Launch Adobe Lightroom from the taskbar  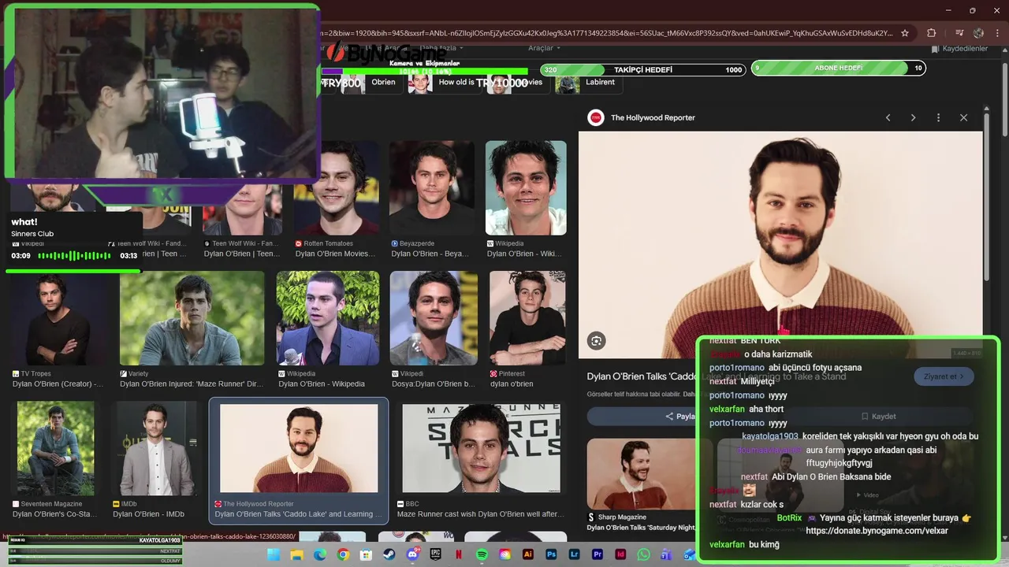(575, 554)
